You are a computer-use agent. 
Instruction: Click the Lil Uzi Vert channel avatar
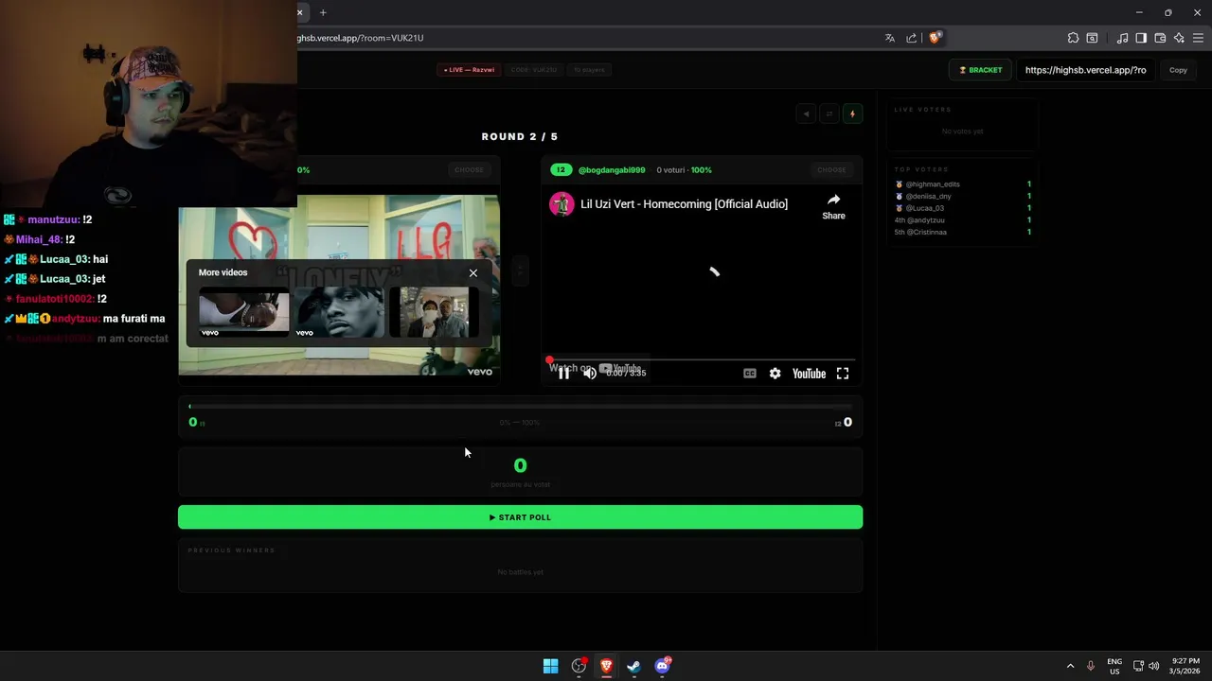[x=562, y=204]
